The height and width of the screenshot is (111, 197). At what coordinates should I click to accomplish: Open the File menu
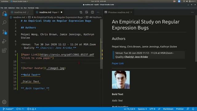[2, 8]
